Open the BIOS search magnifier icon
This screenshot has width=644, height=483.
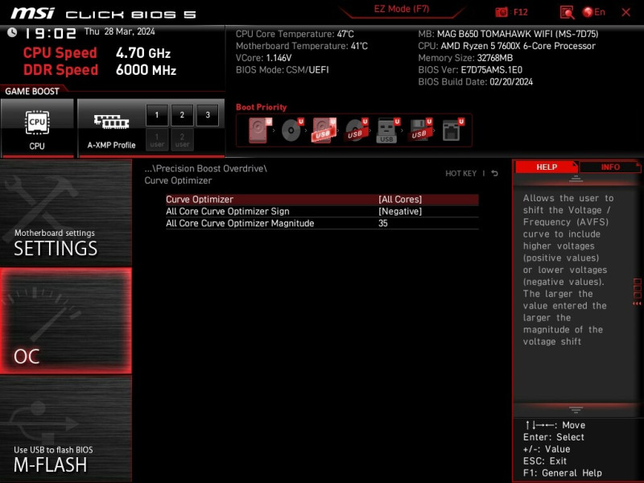coord(567,12)
